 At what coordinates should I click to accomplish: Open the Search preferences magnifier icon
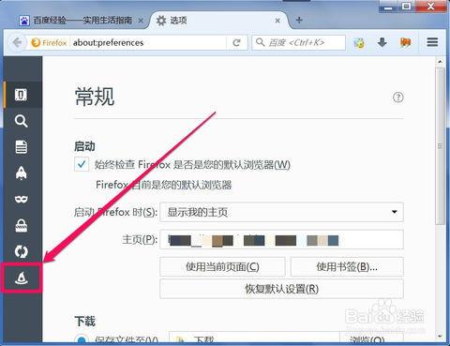[22, 121]
